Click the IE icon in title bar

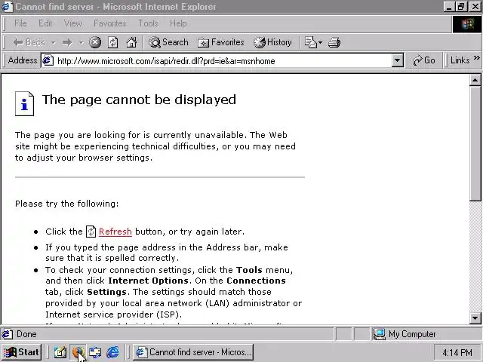[8, 7]
